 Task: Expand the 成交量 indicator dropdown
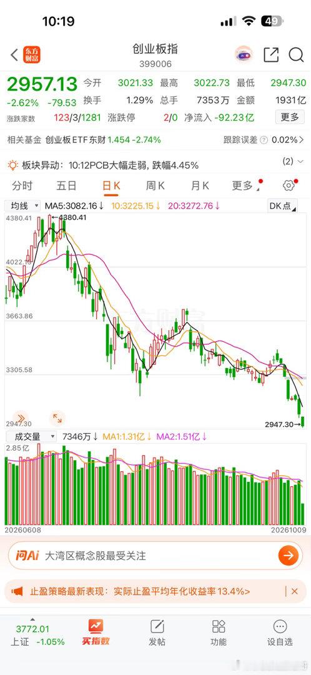(31, 436)
